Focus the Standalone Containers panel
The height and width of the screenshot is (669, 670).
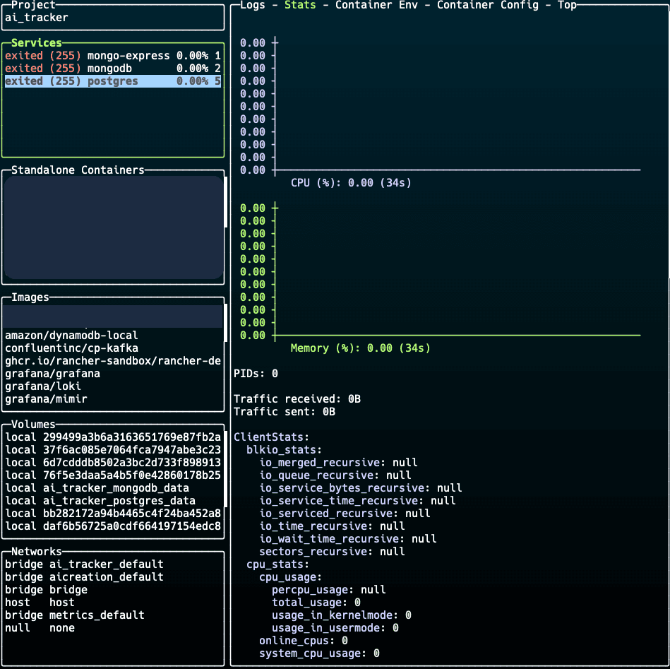(x=113, y=226)
